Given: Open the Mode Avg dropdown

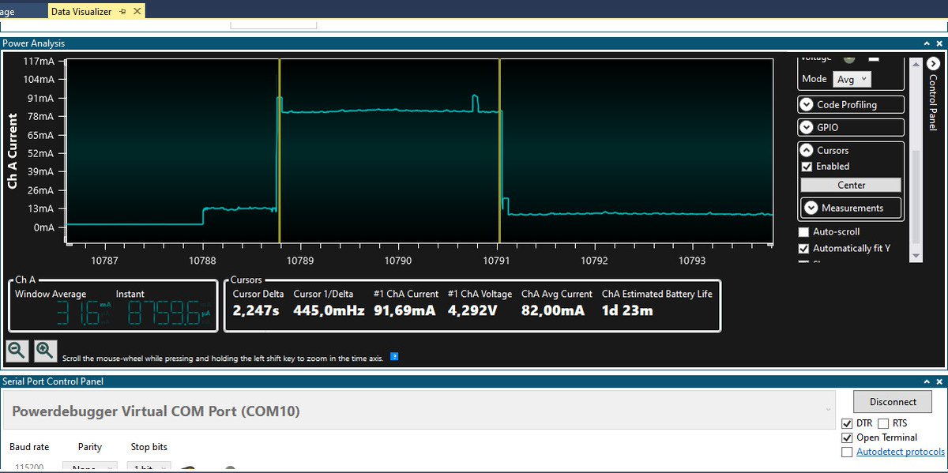Looking at the screenshot, I should [x=852, y=79].
